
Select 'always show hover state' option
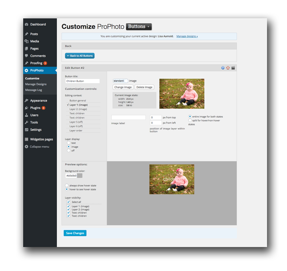67,185
